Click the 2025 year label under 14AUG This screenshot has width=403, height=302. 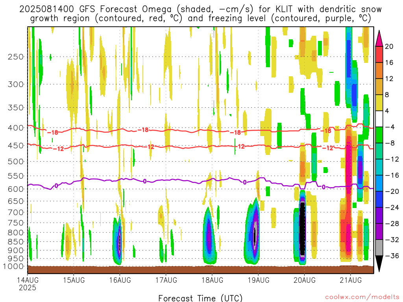(x=28, y=287)
